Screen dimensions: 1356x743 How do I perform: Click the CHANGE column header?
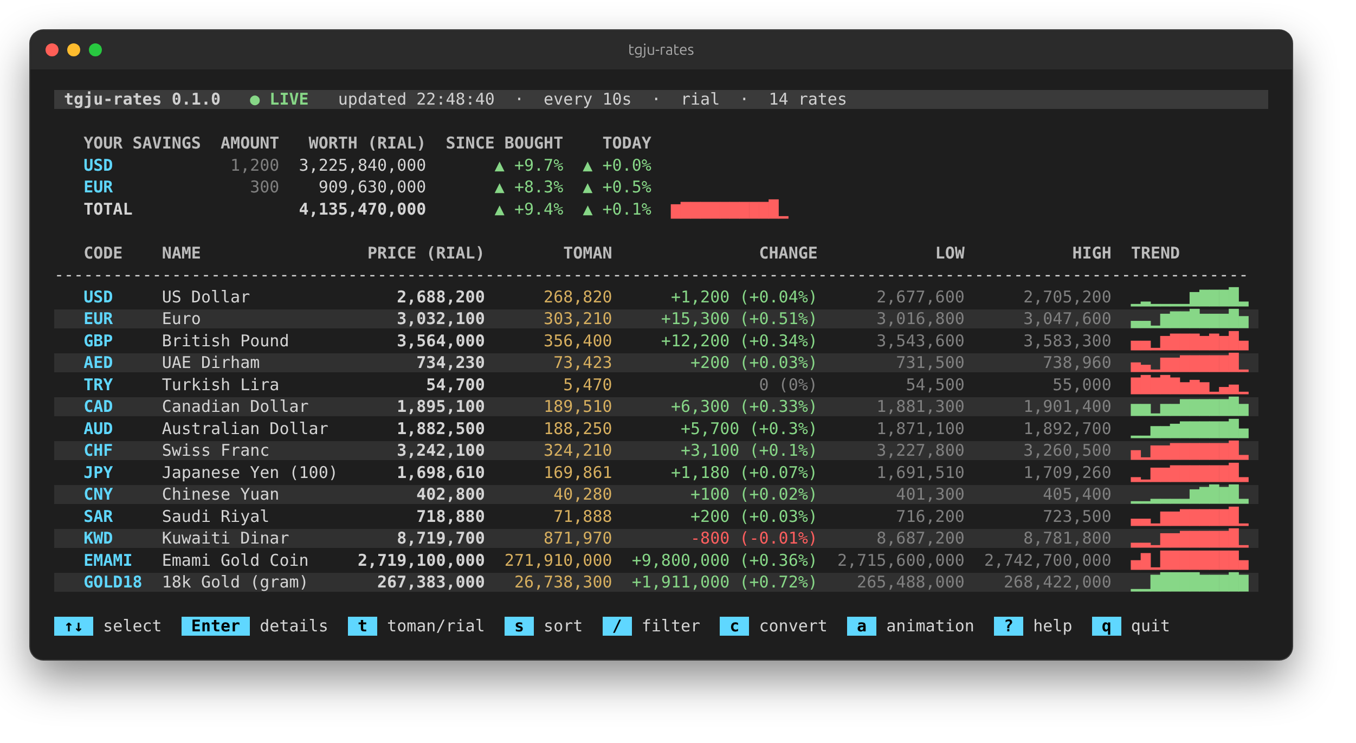[x=788, y=253]
